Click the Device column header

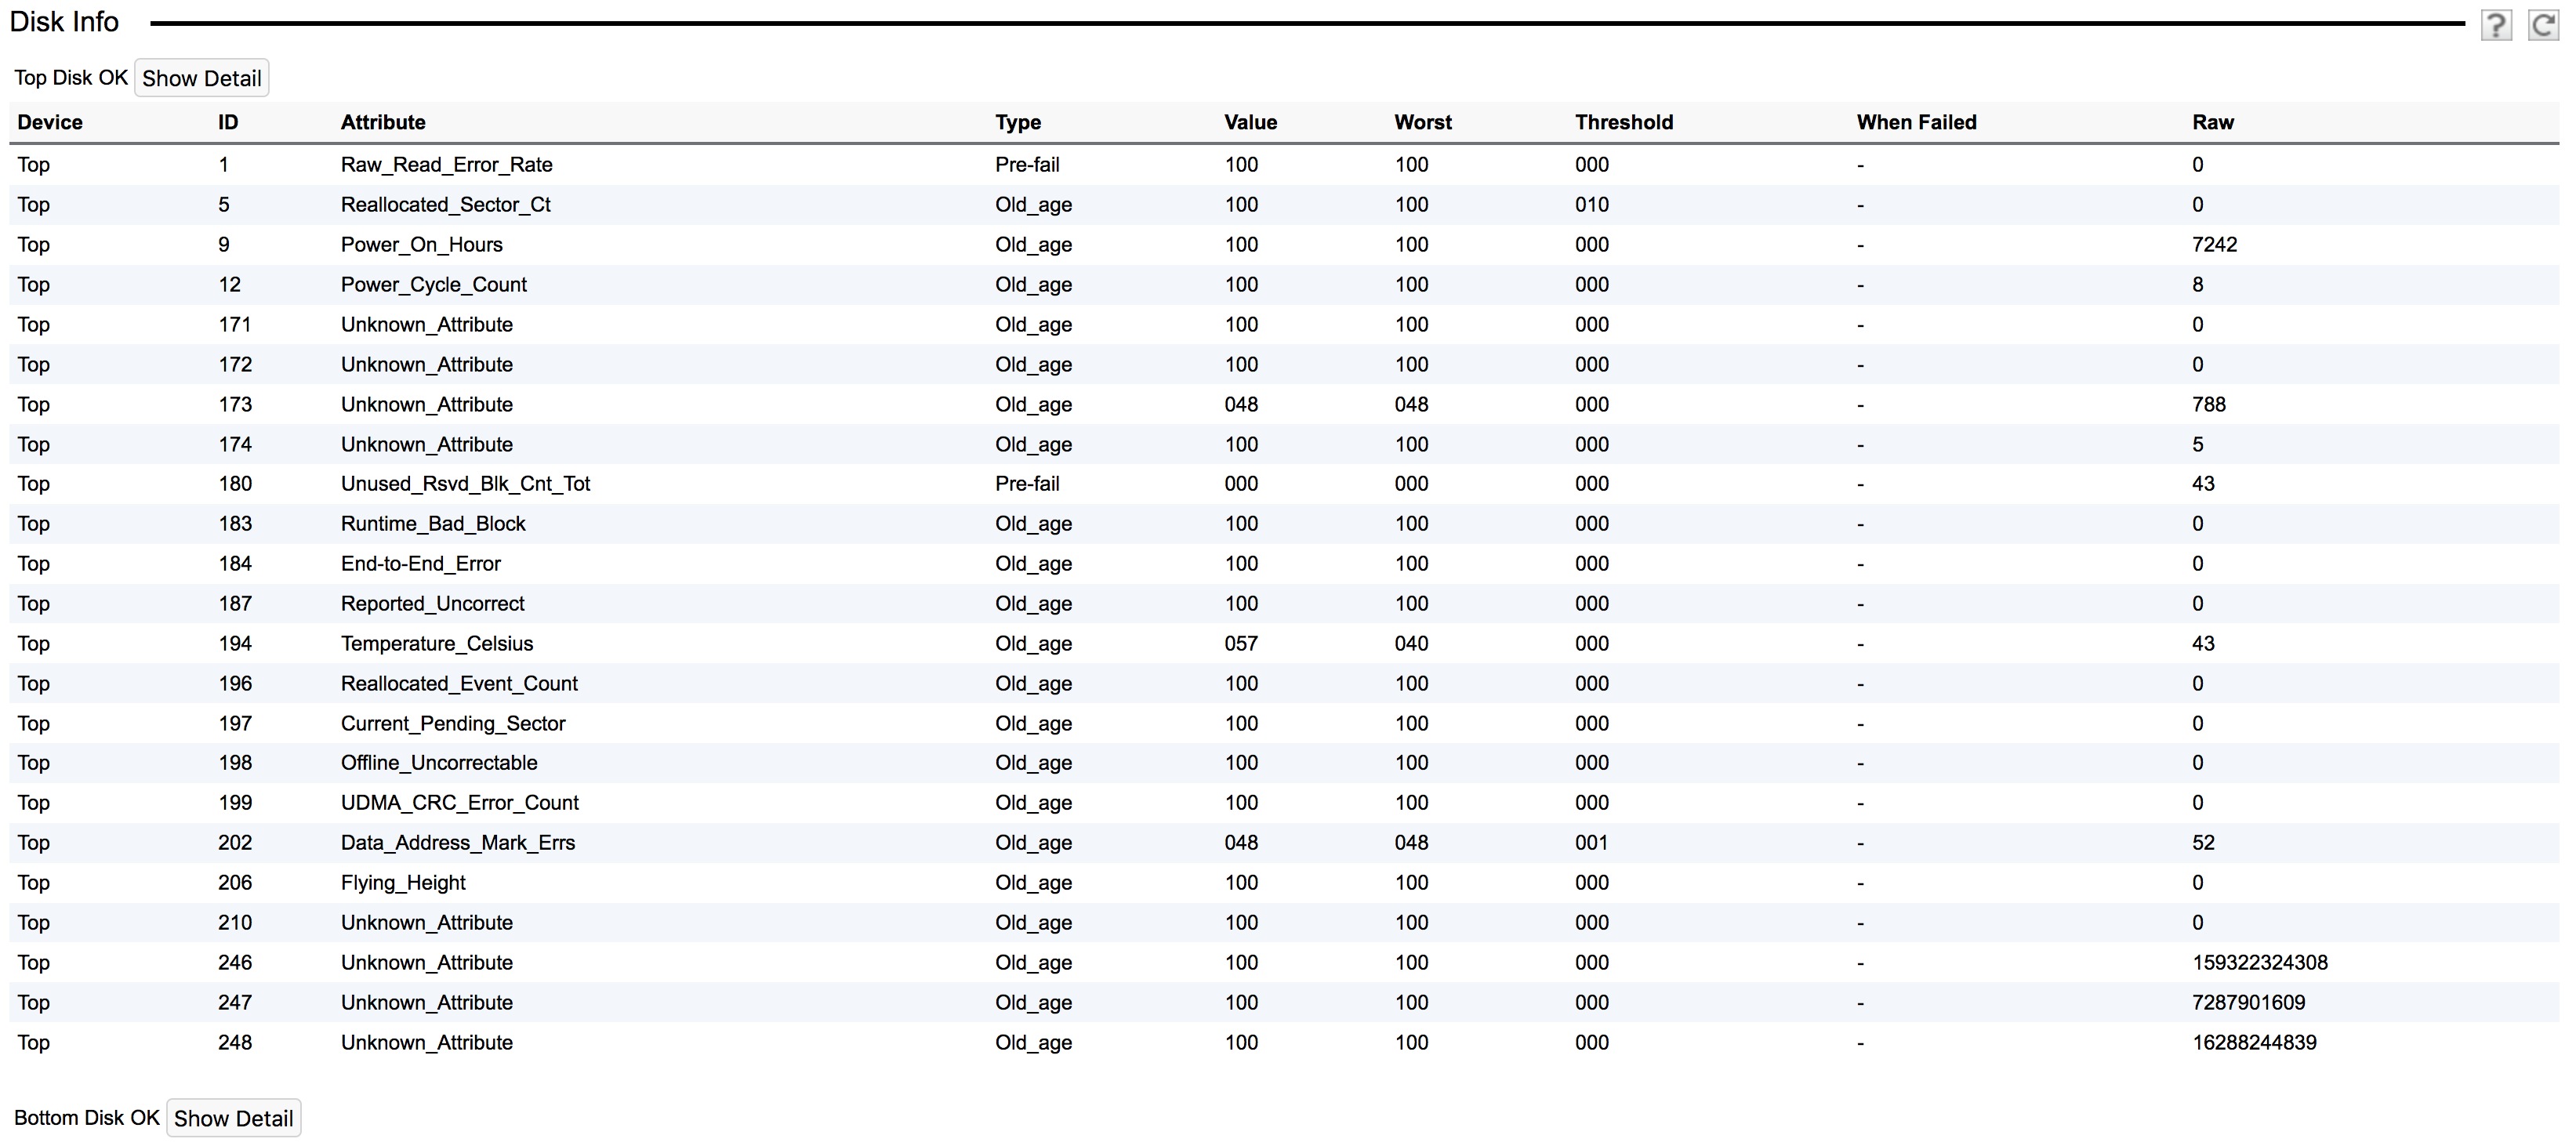(50, 122)
